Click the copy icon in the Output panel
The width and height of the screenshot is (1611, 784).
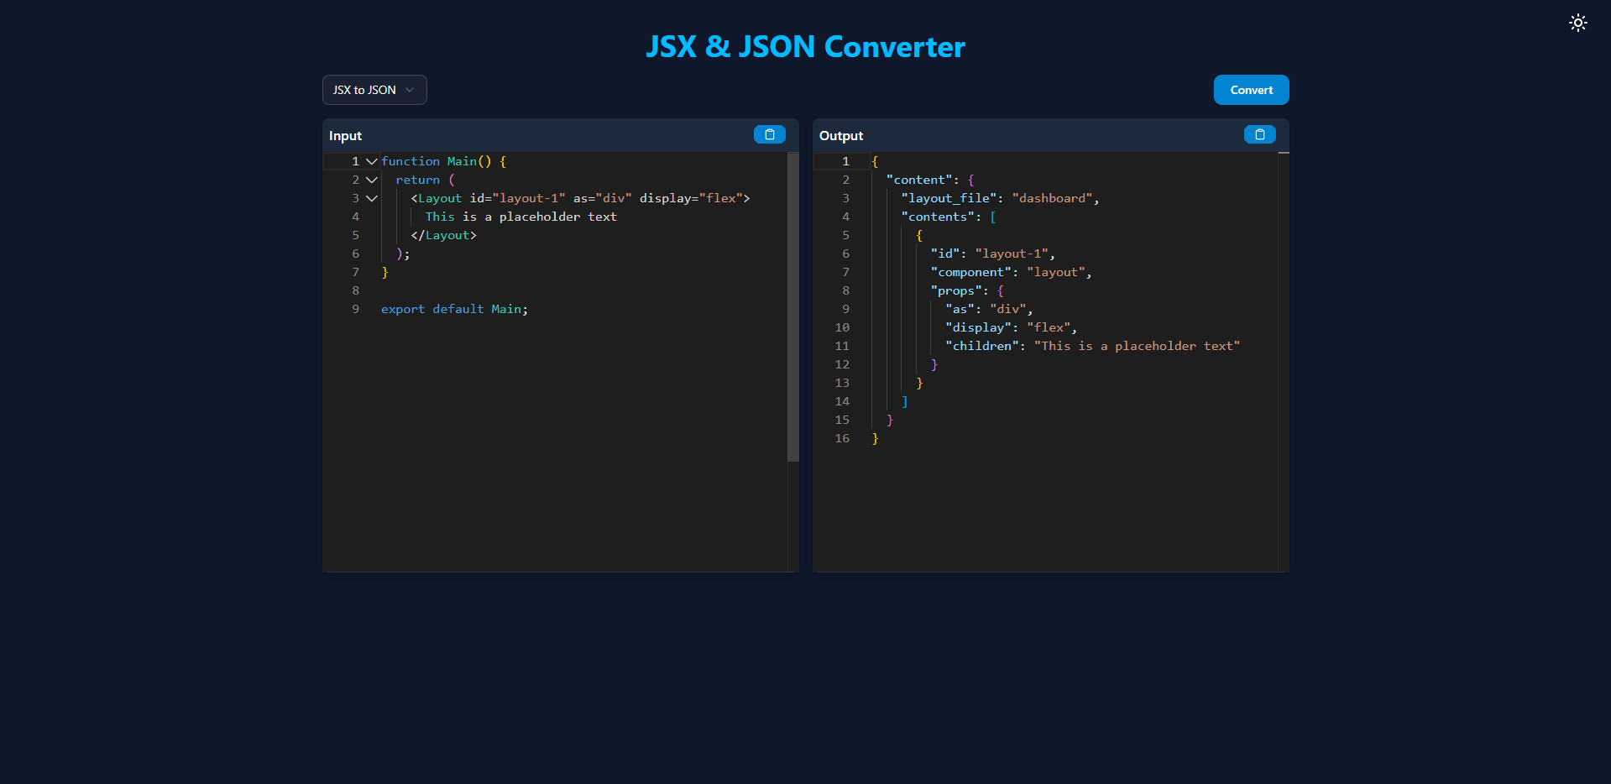coord(1258,134)
